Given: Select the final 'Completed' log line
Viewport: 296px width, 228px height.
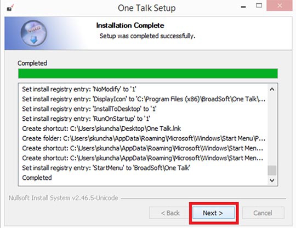Looking at the screenshot, I should [37, 178].
